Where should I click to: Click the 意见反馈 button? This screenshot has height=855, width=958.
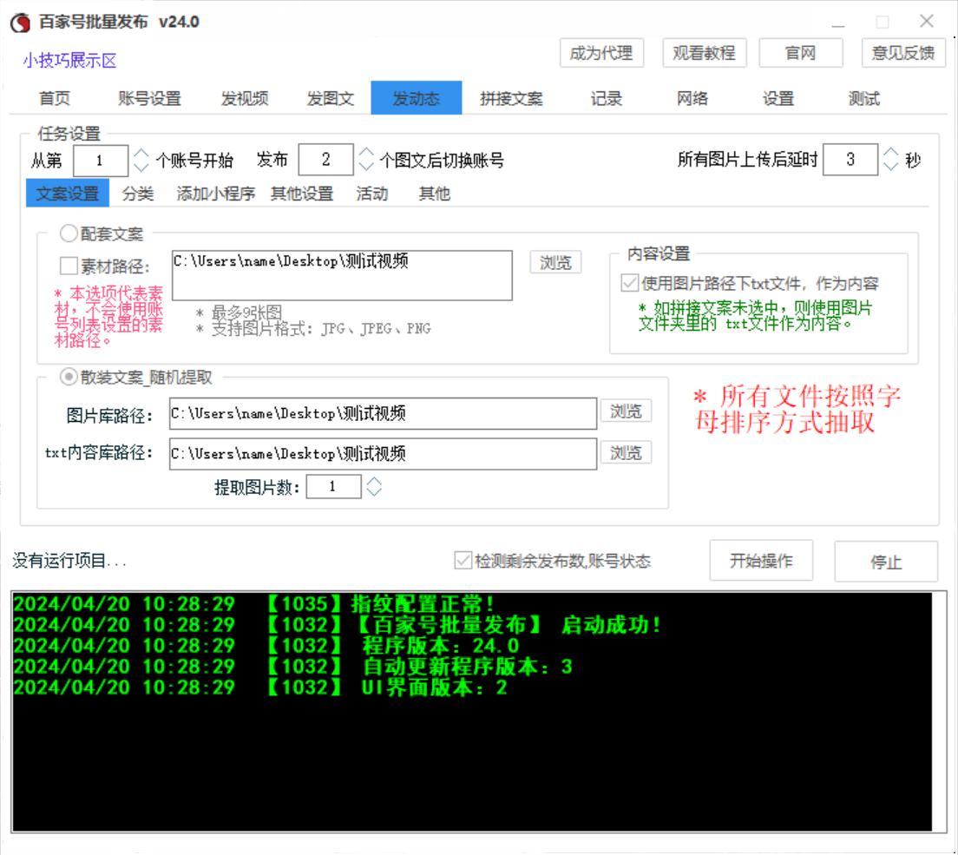[903, 53]
